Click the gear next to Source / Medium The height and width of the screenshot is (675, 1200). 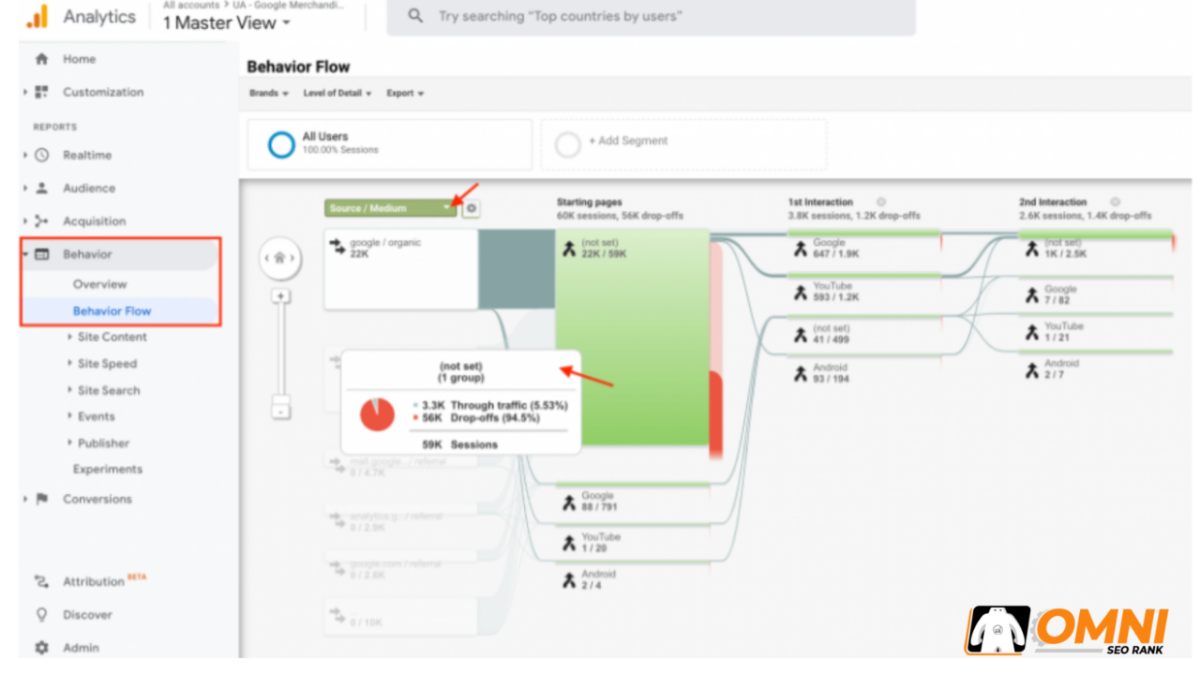tap(472, 208)
